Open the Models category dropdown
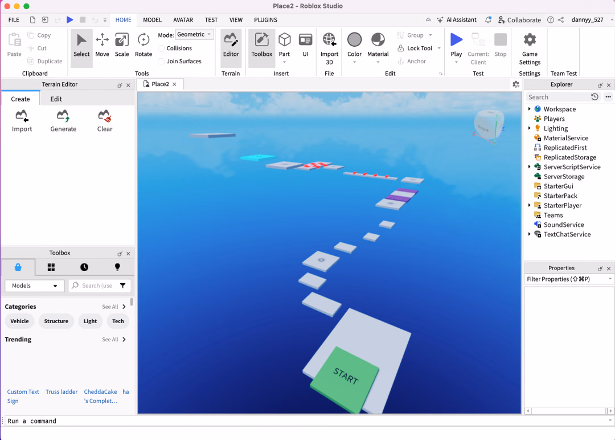 [35, 286]
